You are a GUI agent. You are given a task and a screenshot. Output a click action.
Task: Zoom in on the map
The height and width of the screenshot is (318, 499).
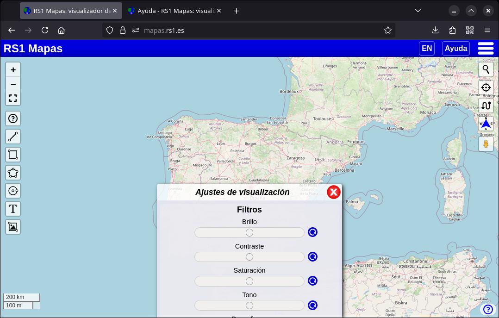pyautogui.click(x=13, y=70)
